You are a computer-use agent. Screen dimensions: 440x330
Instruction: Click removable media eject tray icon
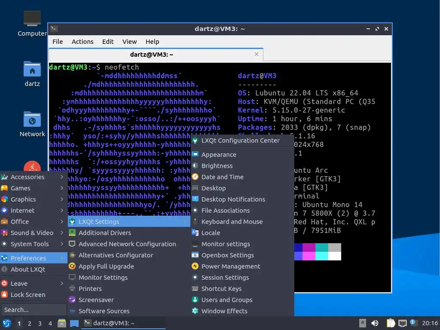coord(362,323)
